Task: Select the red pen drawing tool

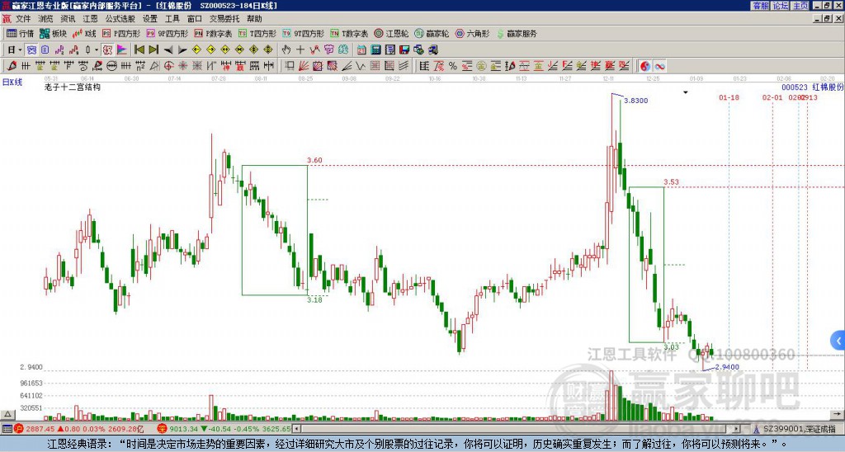Action: coord(12,66)
